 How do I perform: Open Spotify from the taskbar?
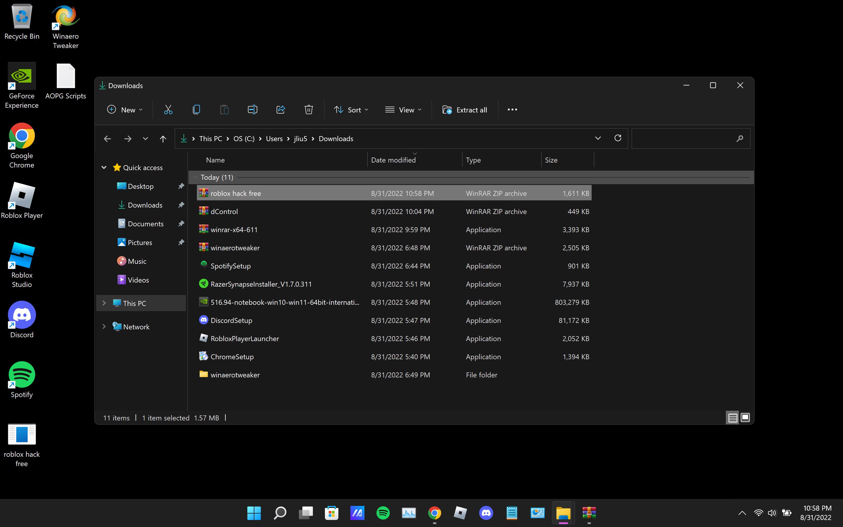pos(383,513)
